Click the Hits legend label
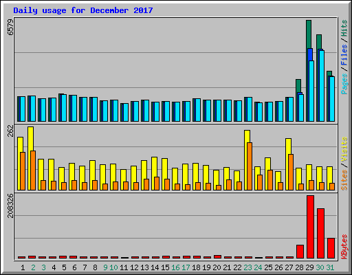This screenshot has height=275, width=352. point(344,28)
